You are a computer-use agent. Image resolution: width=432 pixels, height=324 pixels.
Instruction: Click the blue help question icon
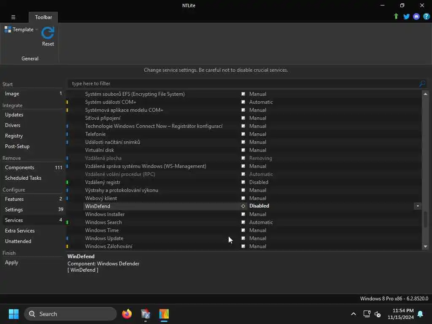(426, 16)
